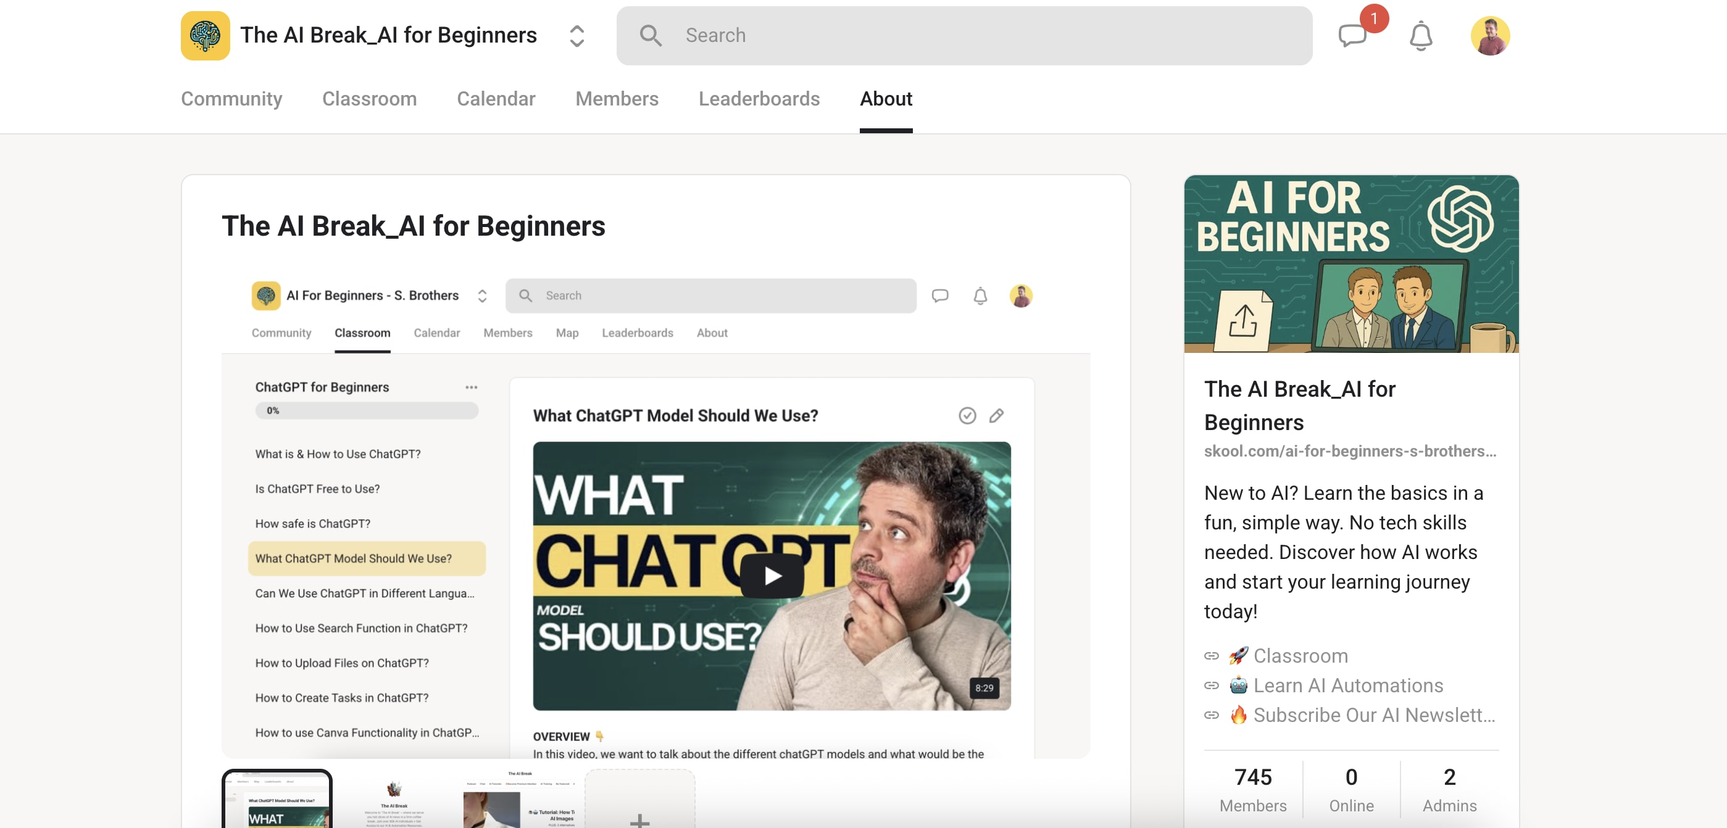The width and height of the screenshot is (1727, 828).
Task: Switch to the Classroom tab
Action: tap(369, 99)
